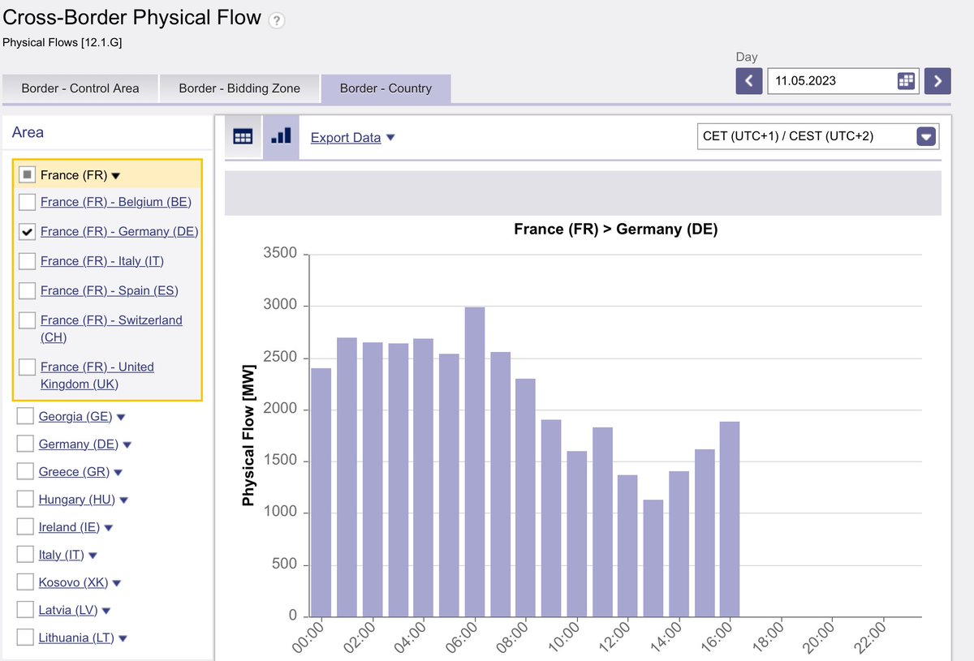974x661 pixels.
Task: Check France (FR) - United Kingdom checkbox
Action: click(x=27, y=367)
